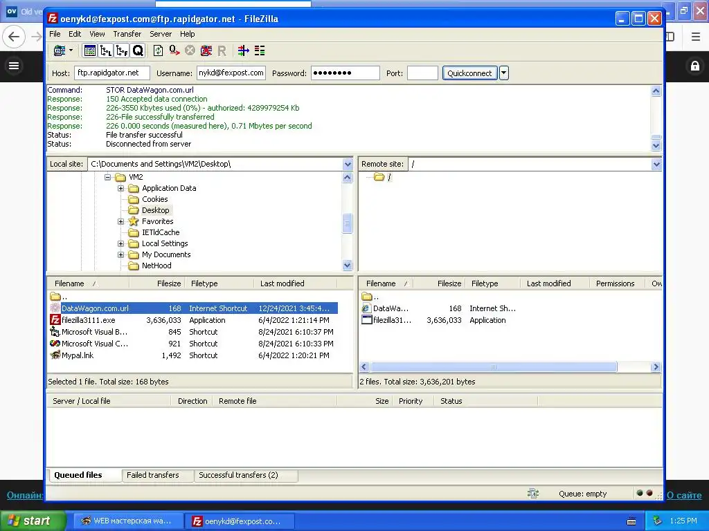Image resolution: width=709 pixels, height=531 pixels.
Task: Click remote list horizontal scrollbar
Action: 493,367
